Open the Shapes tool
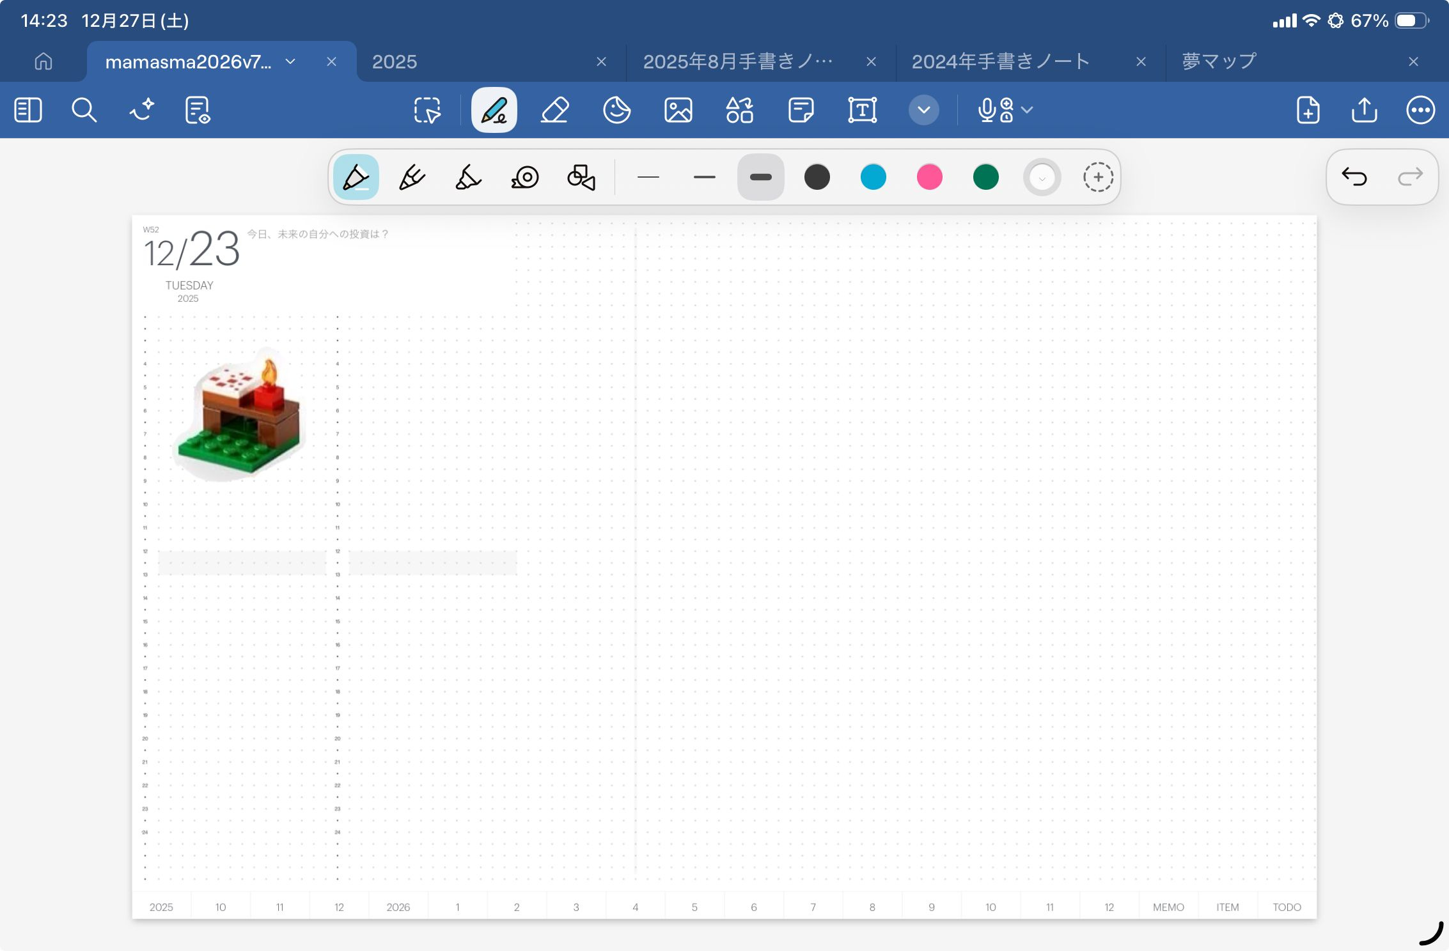Viewport: 1449px width, 951px height. [x=739, y=110]
